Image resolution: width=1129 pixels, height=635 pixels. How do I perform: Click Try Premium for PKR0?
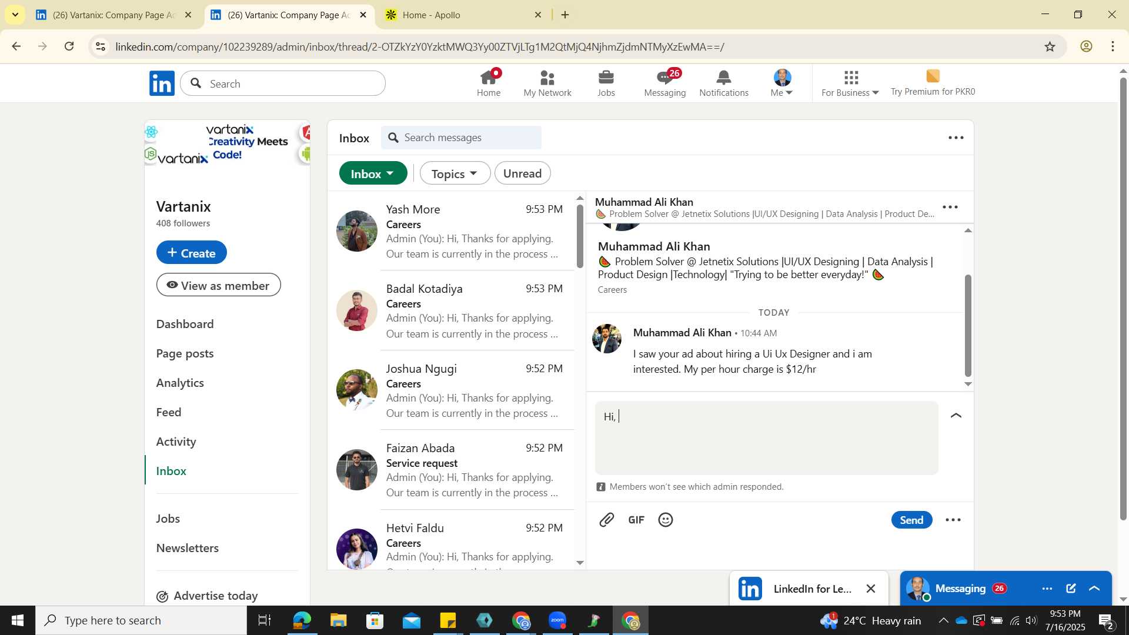[933, 83]
